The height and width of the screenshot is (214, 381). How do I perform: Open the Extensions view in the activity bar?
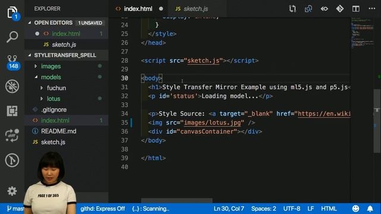(x=12, y=111)
